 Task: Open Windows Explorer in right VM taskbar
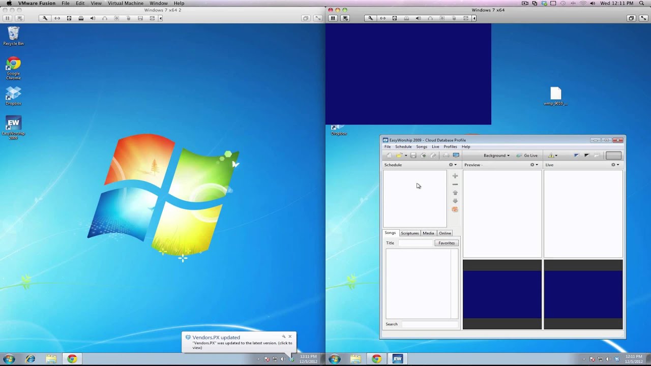(356, 359)
